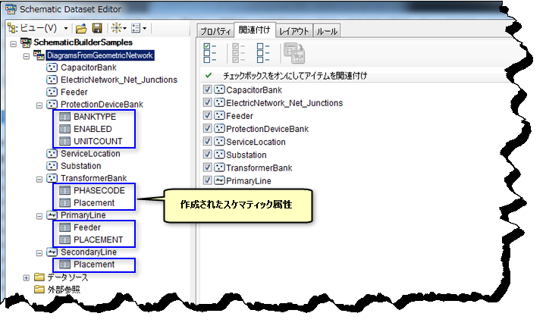Toggle the TransformerBank checkbox
546x332 pixels.
pos(207,168)
